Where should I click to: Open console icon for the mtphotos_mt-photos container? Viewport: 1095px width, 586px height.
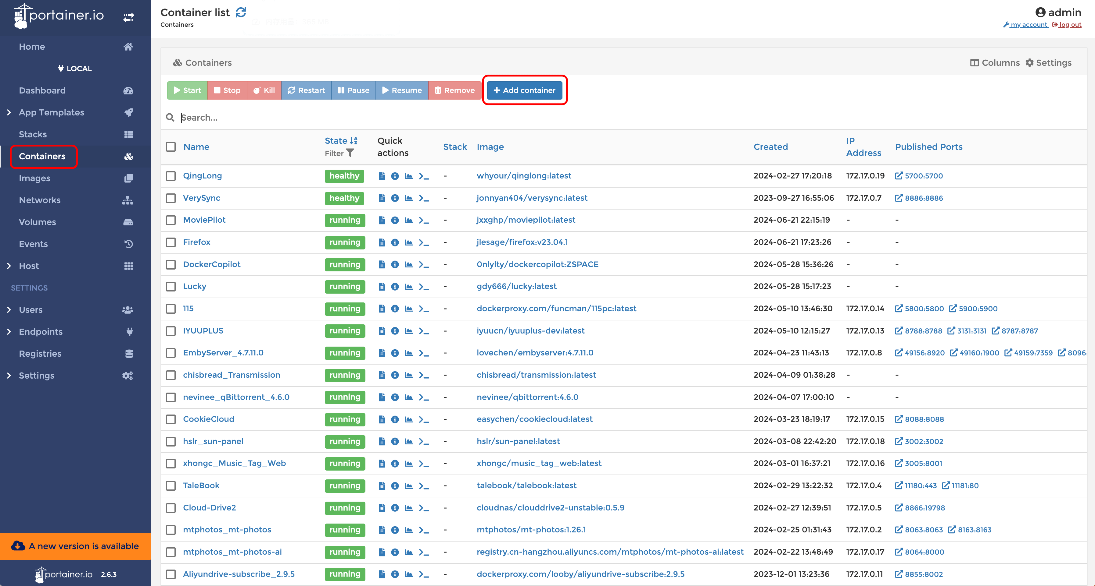click(424, 530)
